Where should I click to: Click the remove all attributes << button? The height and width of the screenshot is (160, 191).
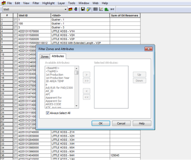click(86, 97)
